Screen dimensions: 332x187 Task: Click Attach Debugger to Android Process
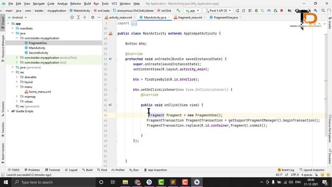pos(275,10)
